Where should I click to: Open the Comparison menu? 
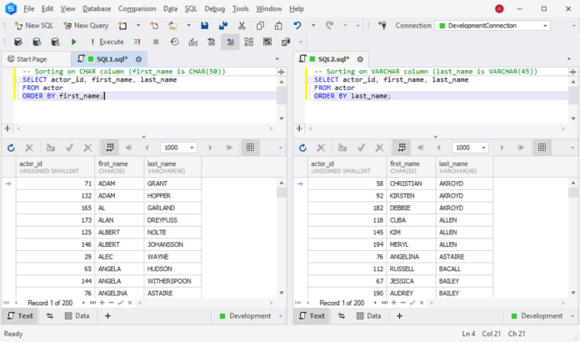[x=137, y=8]
